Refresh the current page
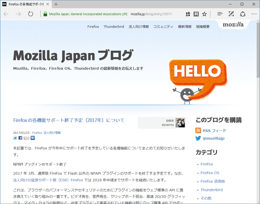260x204 pixels. [31, 14]
